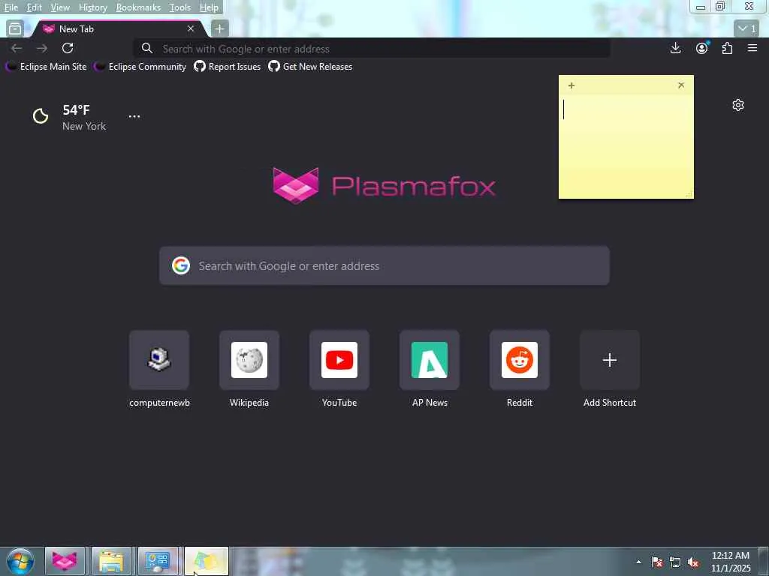Open Eclipse Main Site bookmark

point(46,67)
